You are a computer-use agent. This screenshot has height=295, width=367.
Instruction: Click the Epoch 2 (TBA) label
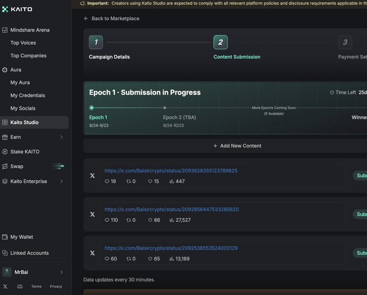pos(180,117)
